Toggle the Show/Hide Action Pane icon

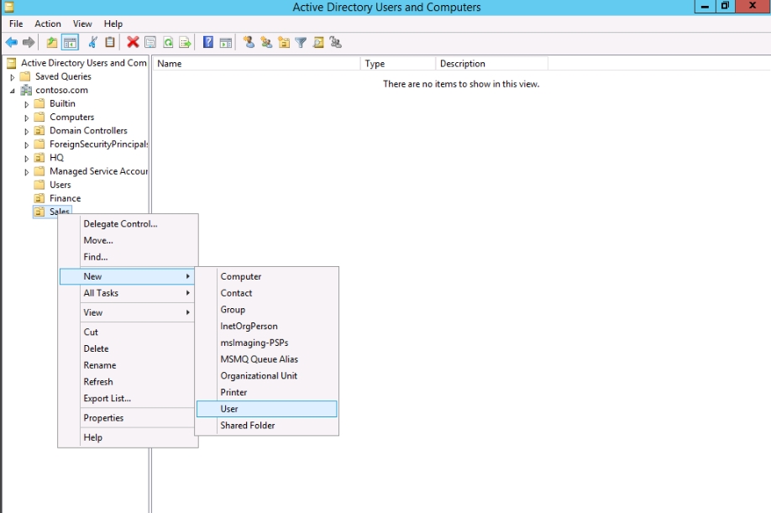tap(226, 43)
